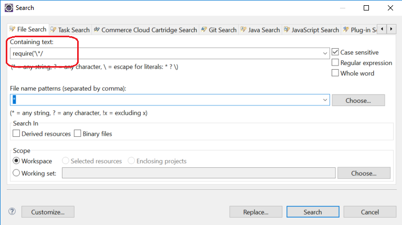Click the Task Search tab icon
402x225 pixels.
click(54, 30)
